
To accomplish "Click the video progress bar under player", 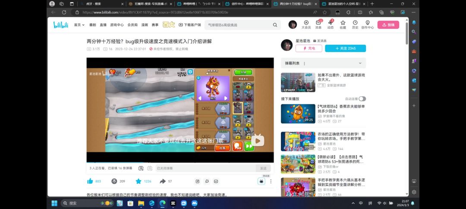I will click(180, 163).
